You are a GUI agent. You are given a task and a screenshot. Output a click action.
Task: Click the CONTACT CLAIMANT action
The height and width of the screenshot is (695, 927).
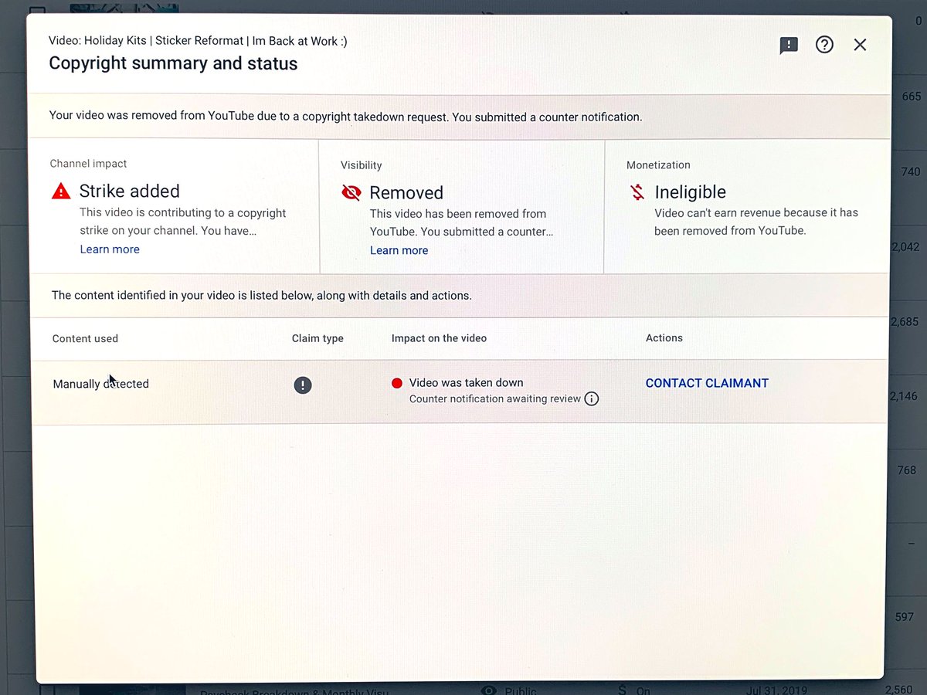click(x=707, y=383)
